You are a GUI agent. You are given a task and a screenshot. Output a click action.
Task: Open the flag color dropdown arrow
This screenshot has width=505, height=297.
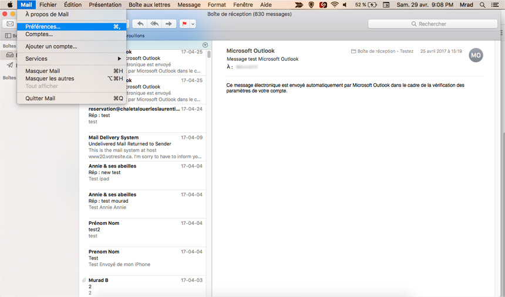[x=193, y=24]
